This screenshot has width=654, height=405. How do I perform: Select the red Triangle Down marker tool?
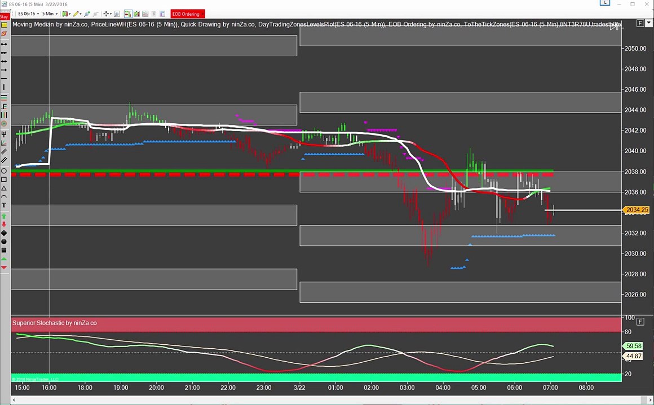coord(4,267)
